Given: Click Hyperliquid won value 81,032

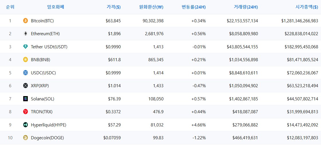Looking at the screenshot, I should [158, 125].
